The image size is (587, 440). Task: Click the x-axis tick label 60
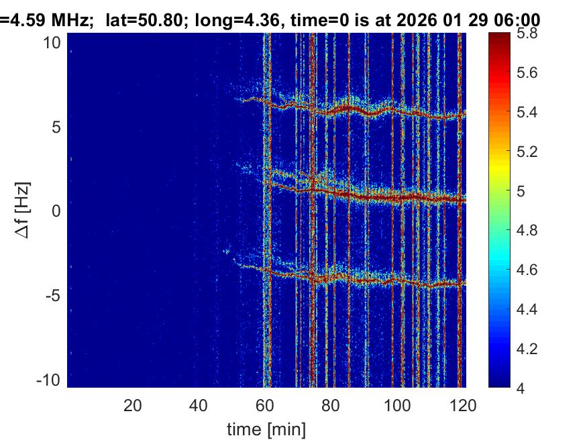click(265, 405)
